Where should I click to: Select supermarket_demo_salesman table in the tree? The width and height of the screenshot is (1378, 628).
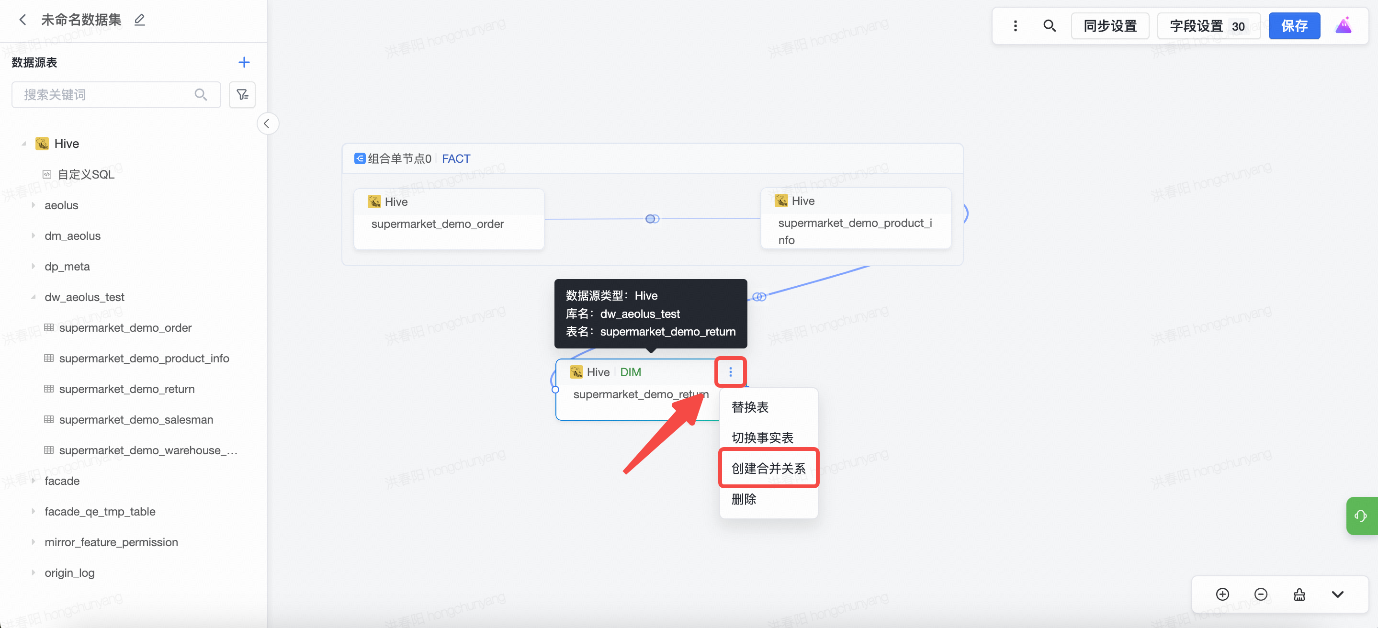[136, 419]
